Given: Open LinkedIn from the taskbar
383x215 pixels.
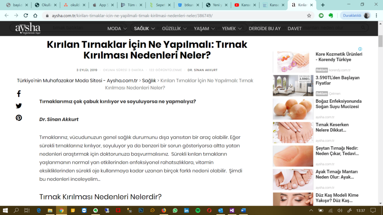Looking at the screenshot, I should 186,211.
